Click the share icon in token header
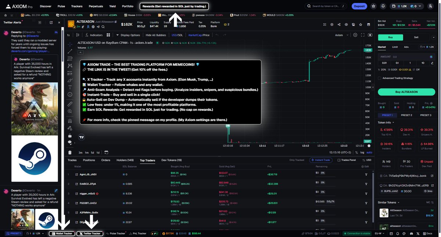This screenshot has height=237, width=441. click(x=339, y=25)
